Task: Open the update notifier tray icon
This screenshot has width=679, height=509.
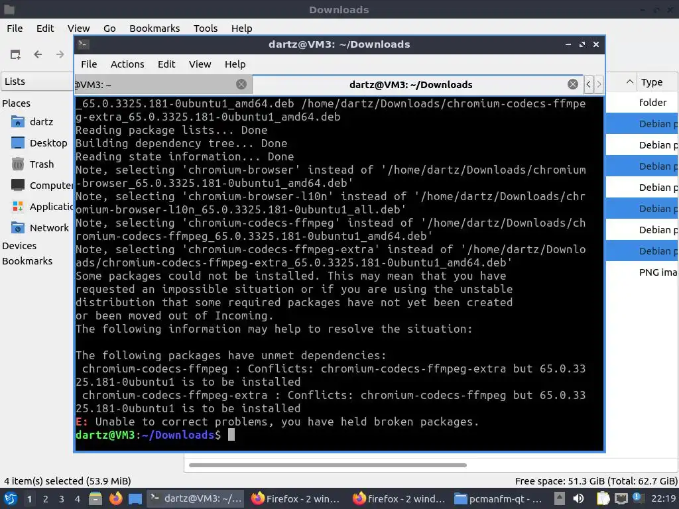Action: pyautogui.click(x=638, y=498)
